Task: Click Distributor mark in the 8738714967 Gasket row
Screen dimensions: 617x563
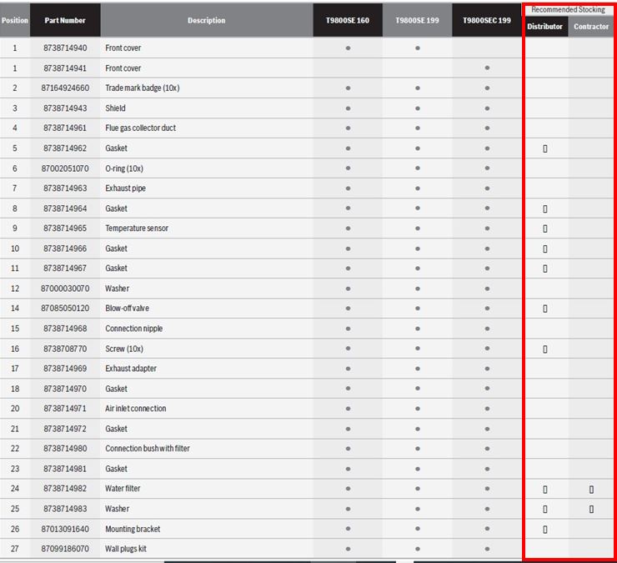Action: tap(545, 269)
